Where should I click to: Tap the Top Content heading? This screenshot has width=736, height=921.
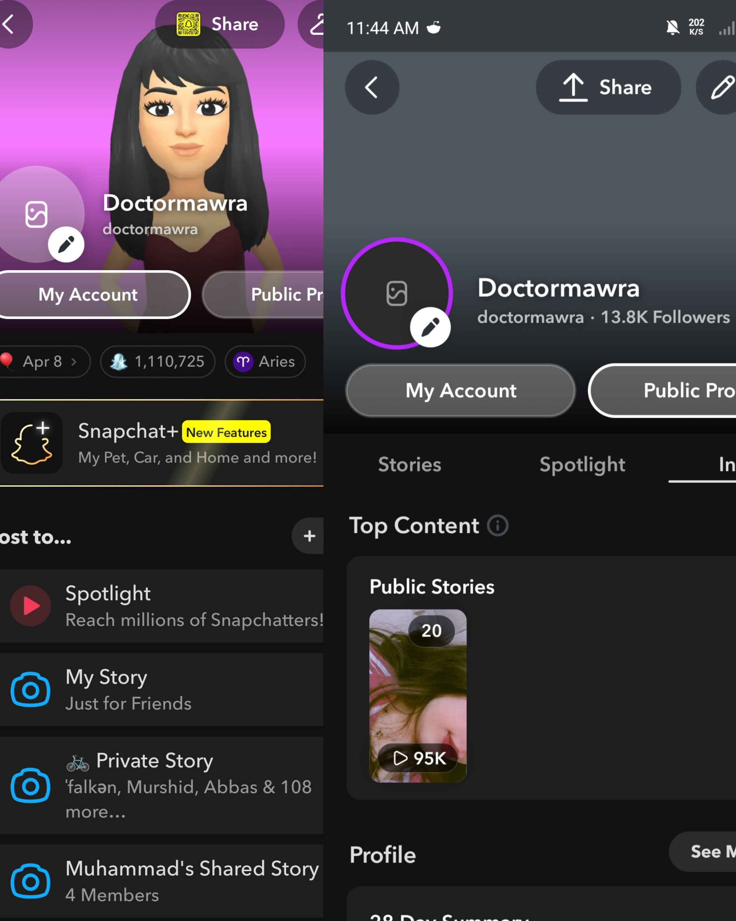[x=414, y=525]
